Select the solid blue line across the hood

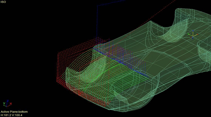coord(124,63)
